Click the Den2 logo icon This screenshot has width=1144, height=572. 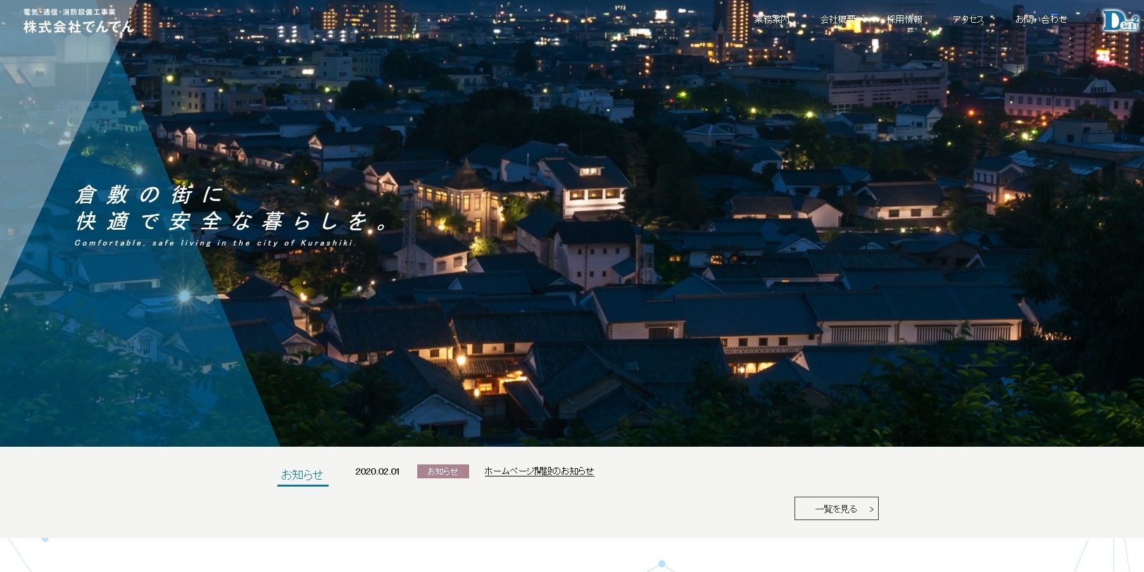pyautogui.click(x=1121, y=20)
